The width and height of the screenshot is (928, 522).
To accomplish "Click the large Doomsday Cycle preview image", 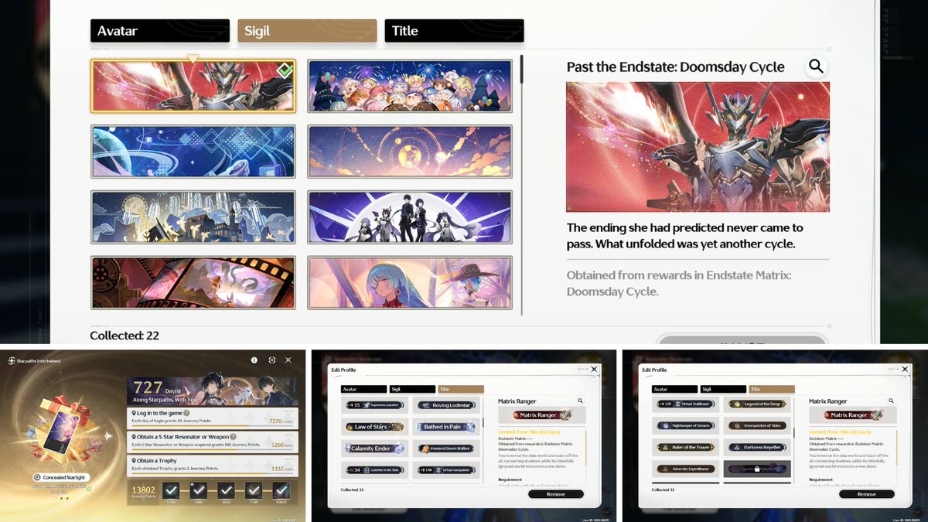I will click(x=698, y=147).
